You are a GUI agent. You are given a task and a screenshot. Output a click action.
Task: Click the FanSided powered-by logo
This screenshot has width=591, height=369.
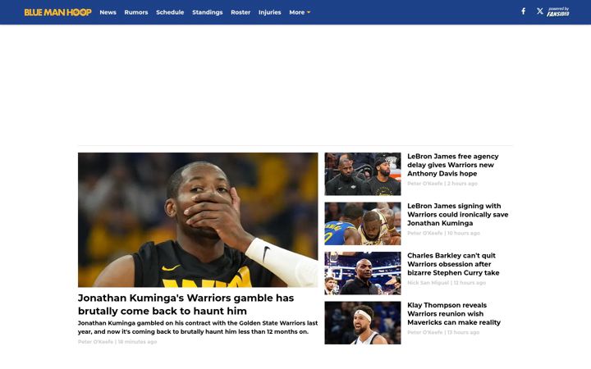[558, 12]
